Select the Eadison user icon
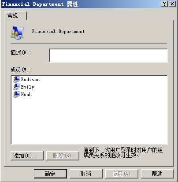This screenshot has height=182, width=178. (x=17, y=79)
